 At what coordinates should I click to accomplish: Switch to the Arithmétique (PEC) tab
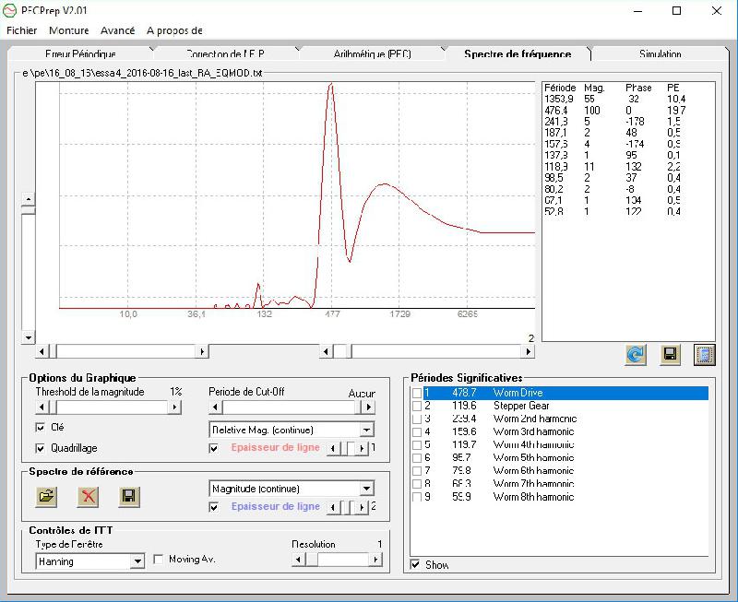click(x=373, y=53)
